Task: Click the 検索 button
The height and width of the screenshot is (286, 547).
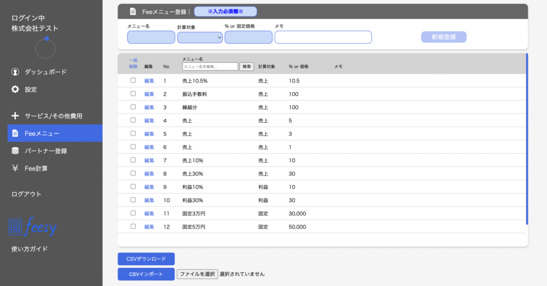Action: 247,67
